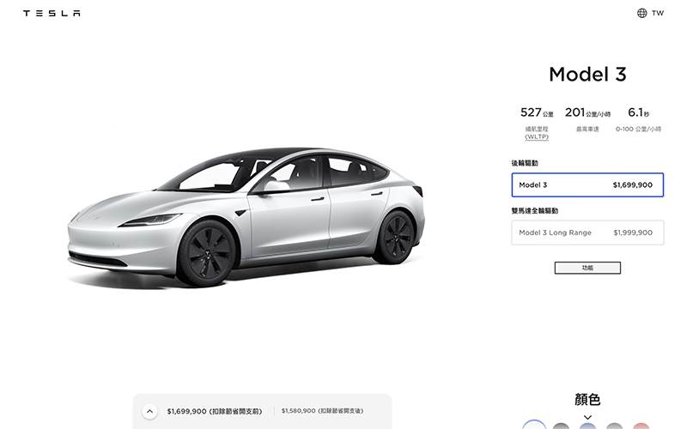Select the Model 3 rear-wheel drive option
Viewport: 687px width, 429px height.
[x=587, y=184]
